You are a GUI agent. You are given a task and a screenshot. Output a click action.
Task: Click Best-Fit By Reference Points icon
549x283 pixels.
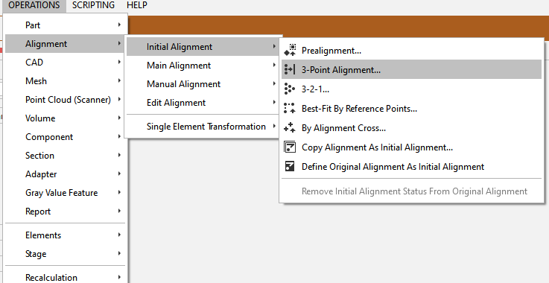coord(290,108)
